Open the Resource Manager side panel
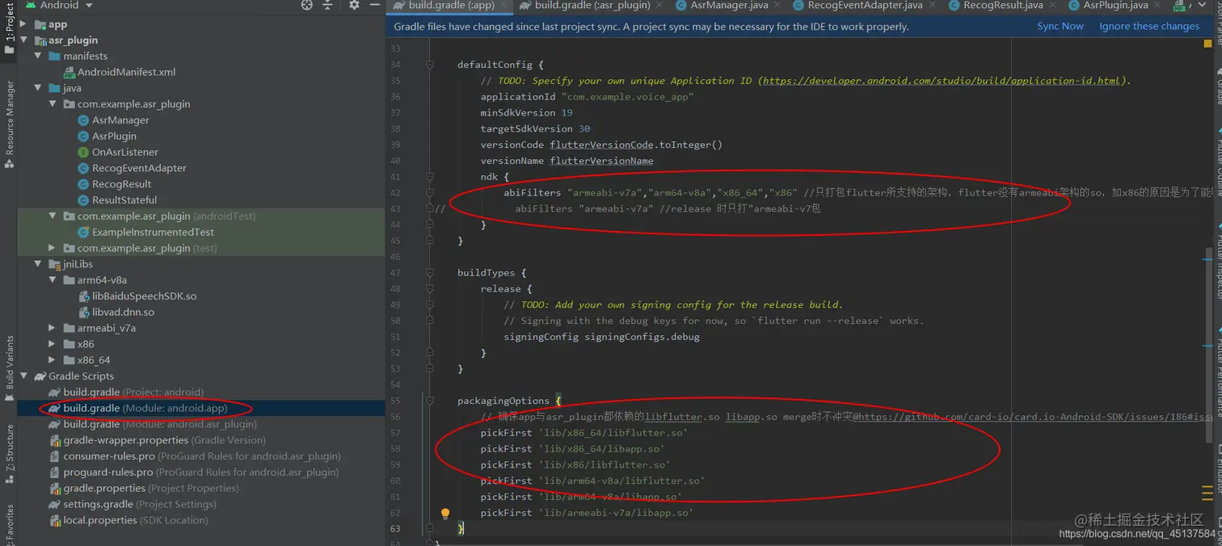Screen dimensions: 1222x546 [9, 124]
